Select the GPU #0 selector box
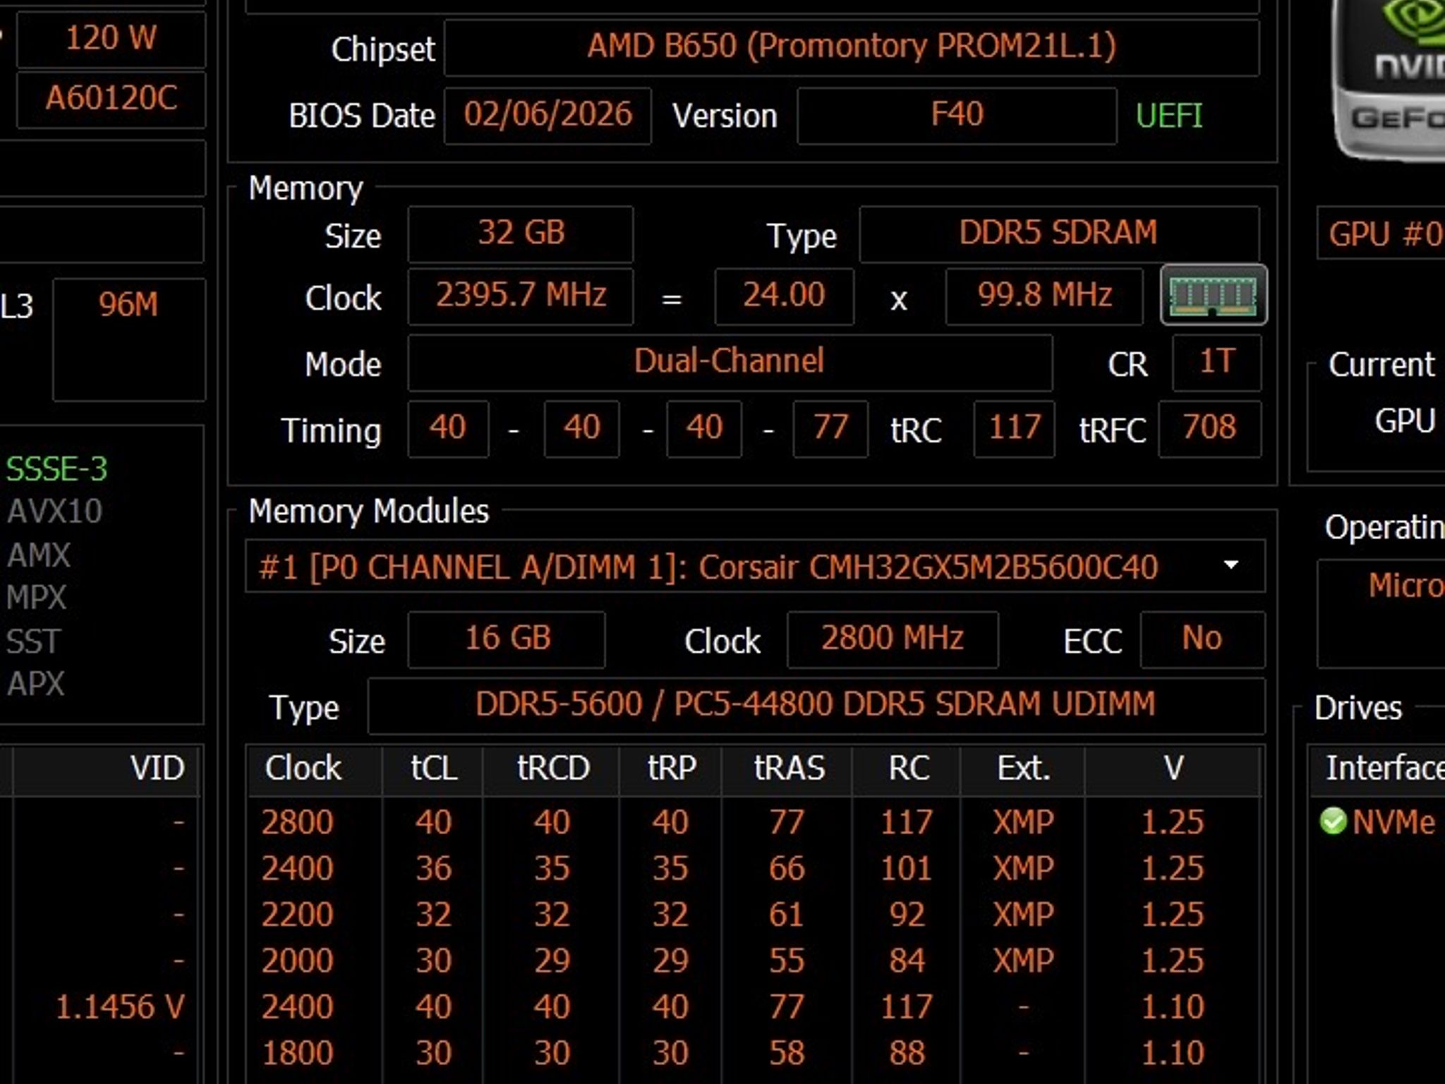1445x1084 pixels. (x=1381, y=234)
